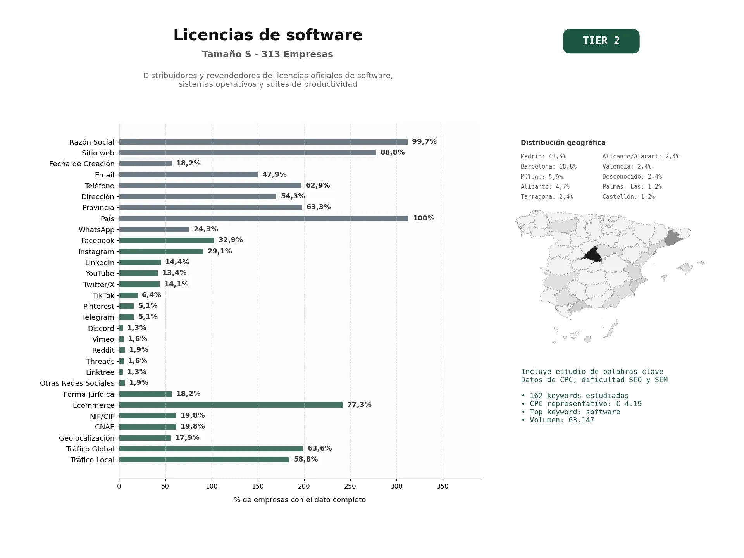Screen dimensions: 744x558
Task: Click the x-axis label '% de empresas con el dato completo'
Action: coord(300,500)
